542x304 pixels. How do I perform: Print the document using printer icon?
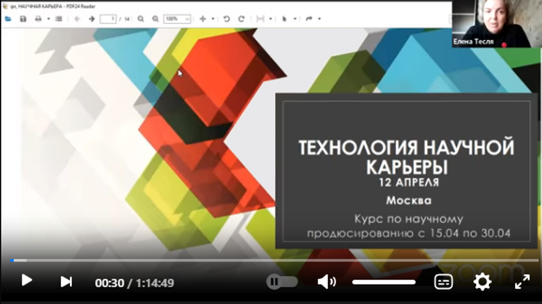(x=38, y=18)
